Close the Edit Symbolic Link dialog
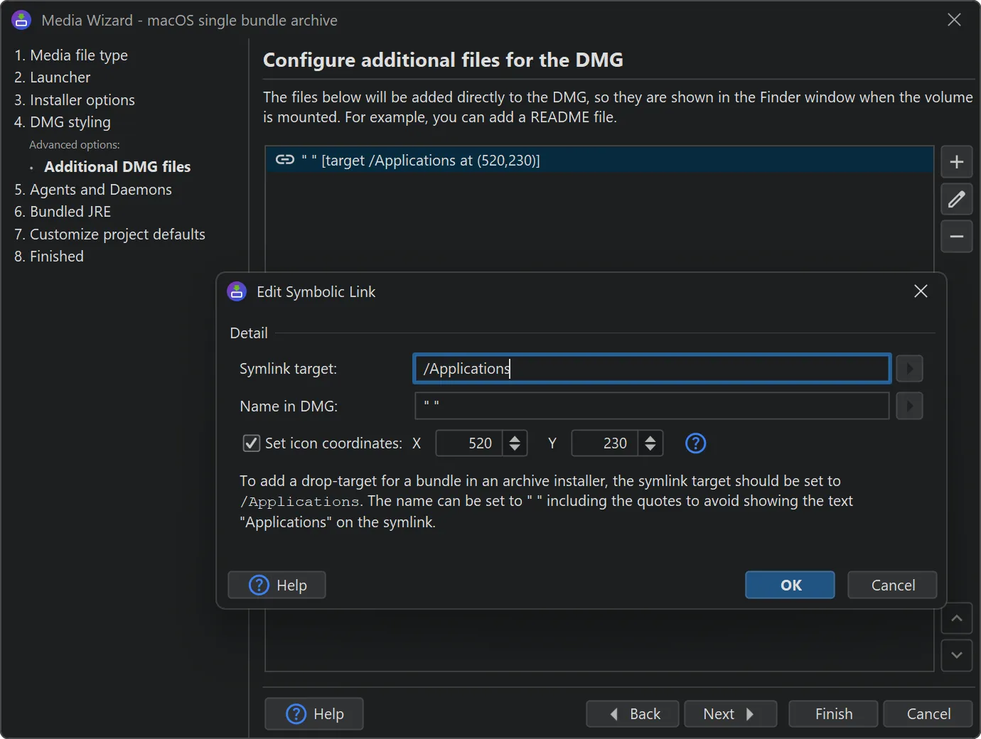 [921, 291]
